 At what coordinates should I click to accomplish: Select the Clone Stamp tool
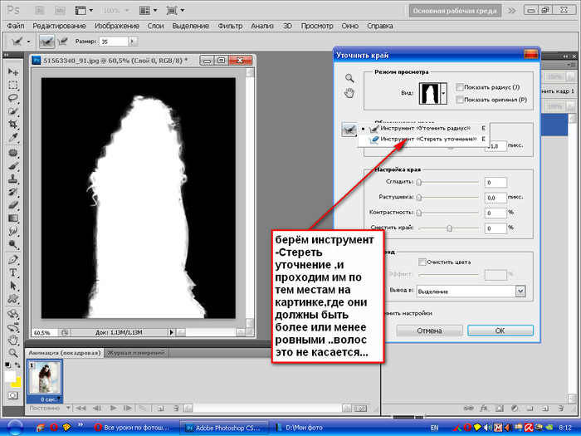click(x=13, y=179)
